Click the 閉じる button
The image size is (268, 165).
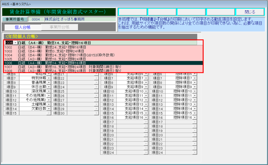pos(250,12)
